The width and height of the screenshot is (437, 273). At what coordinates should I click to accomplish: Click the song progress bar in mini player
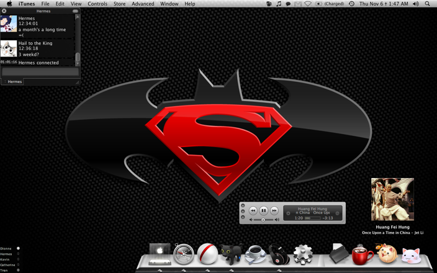[x=312, y=218]
